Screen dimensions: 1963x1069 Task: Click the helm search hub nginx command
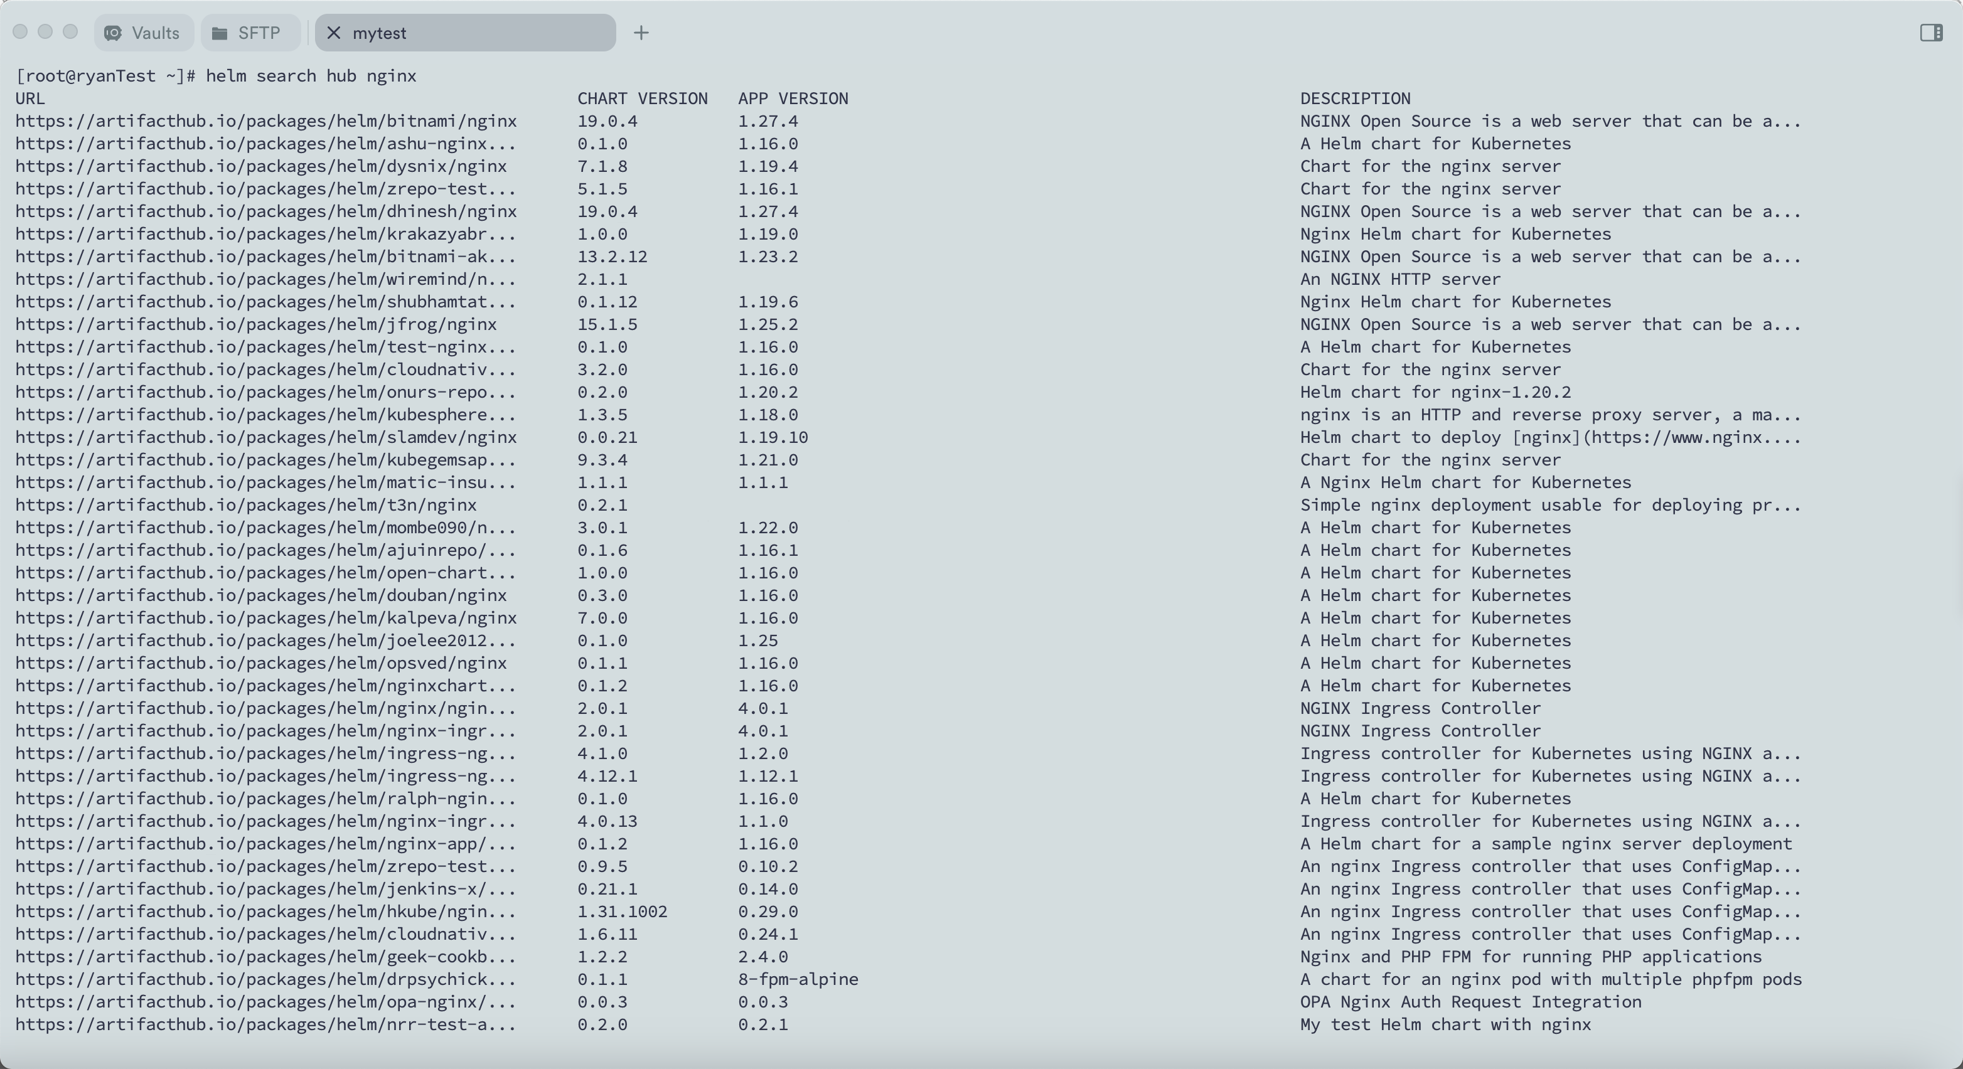[311, 76]
